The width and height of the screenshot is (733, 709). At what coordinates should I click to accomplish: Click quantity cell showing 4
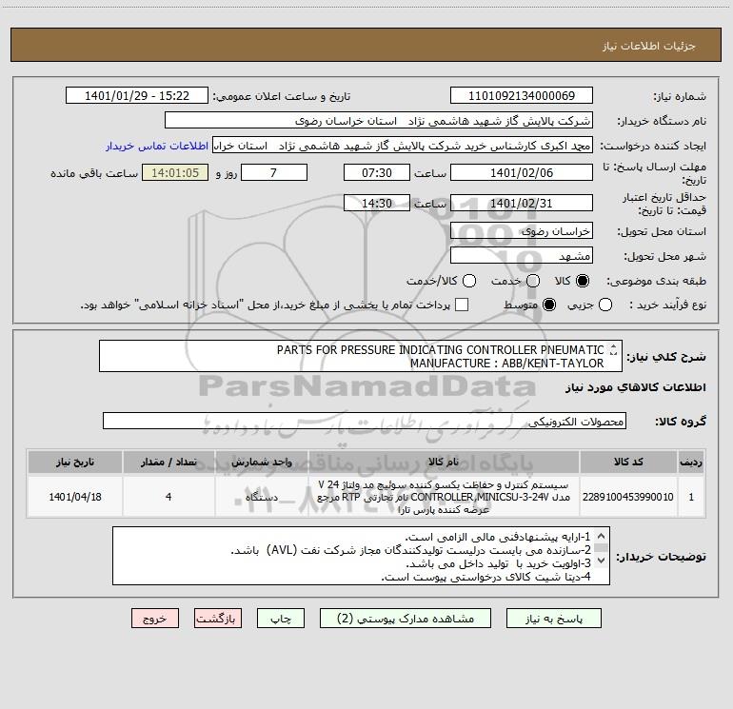[168, 497]
